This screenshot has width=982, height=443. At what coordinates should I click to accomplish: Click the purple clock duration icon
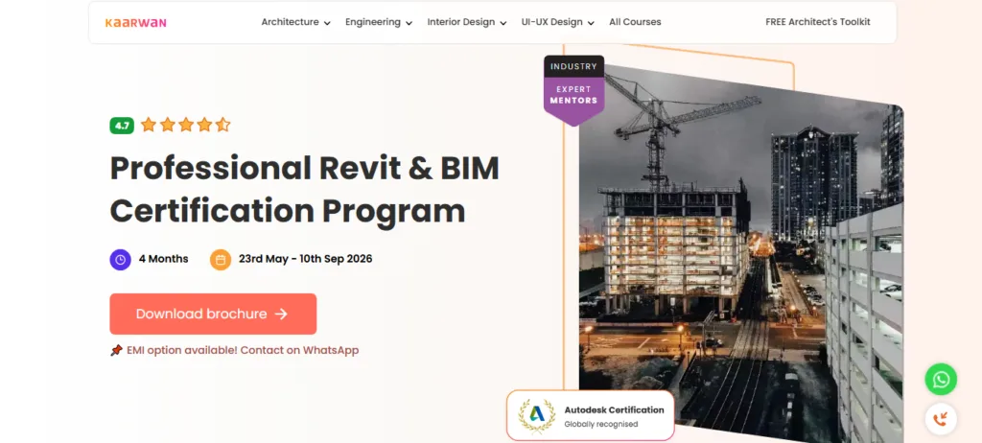(x=120, y=260)
